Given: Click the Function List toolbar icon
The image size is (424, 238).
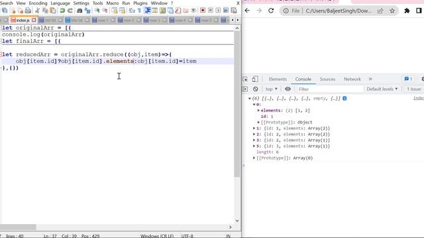Looking at the screenshot, I should point(178,11).
